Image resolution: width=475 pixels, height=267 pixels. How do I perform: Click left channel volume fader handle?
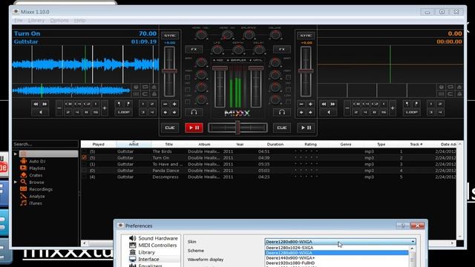(220, 68)
